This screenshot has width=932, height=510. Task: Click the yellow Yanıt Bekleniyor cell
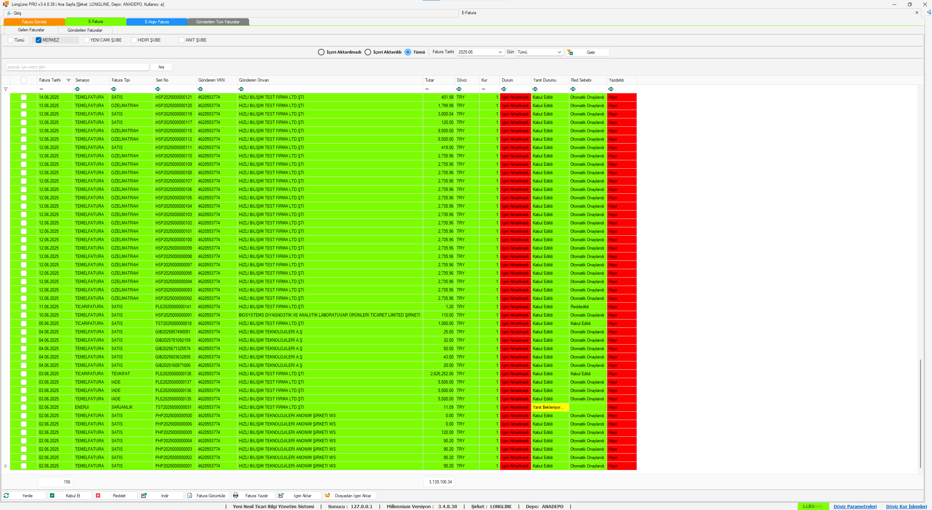[550, 407]
